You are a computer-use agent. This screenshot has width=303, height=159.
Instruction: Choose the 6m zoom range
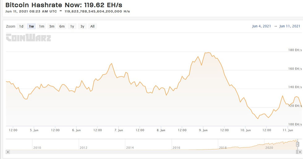click(62, 26)
